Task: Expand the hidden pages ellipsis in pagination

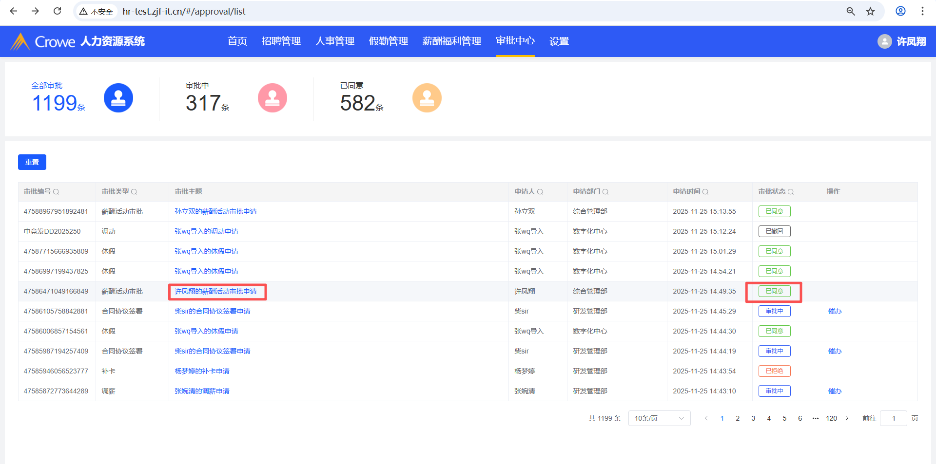Action: [x=815, y=418]
